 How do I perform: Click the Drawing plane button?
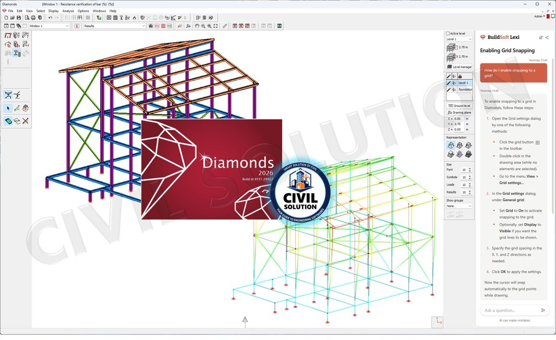(x=459, y=112)
